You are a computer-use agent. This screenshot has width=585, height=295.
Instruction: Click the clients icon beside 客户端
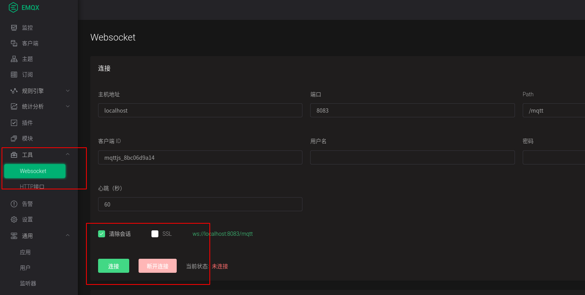14,43
